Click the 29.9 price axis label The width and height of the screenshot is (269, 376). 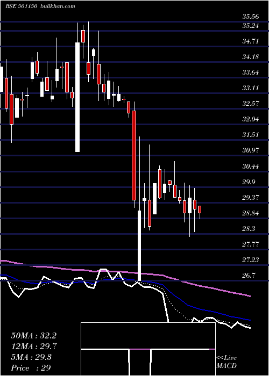pyautogui.click(x=249, y=182)
